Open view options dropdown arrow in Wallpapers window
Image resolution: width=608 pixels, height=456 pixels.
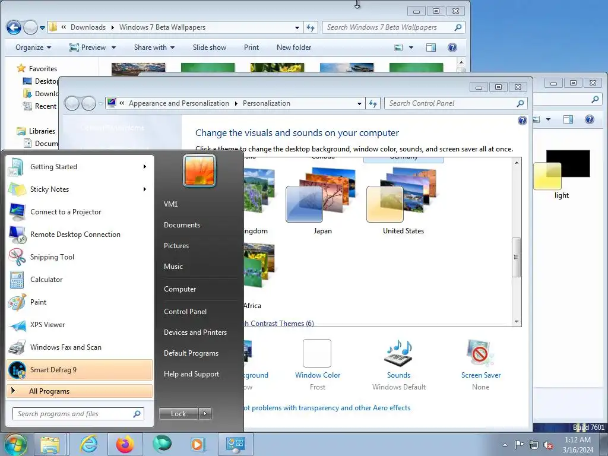(x=411, y=47)
